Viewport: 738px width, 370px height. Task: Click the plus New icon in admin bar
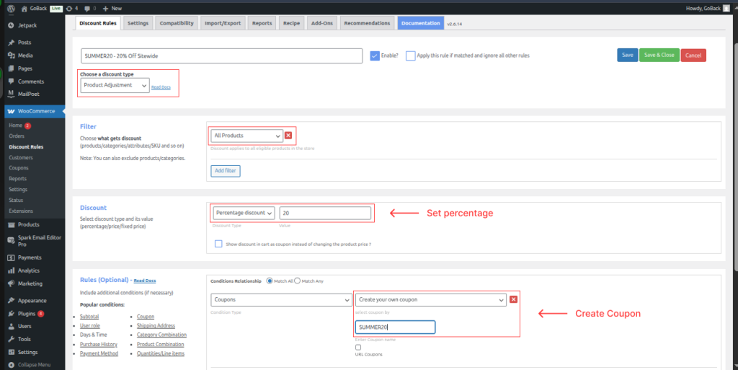pyautogui.click(x=105, y=9)
